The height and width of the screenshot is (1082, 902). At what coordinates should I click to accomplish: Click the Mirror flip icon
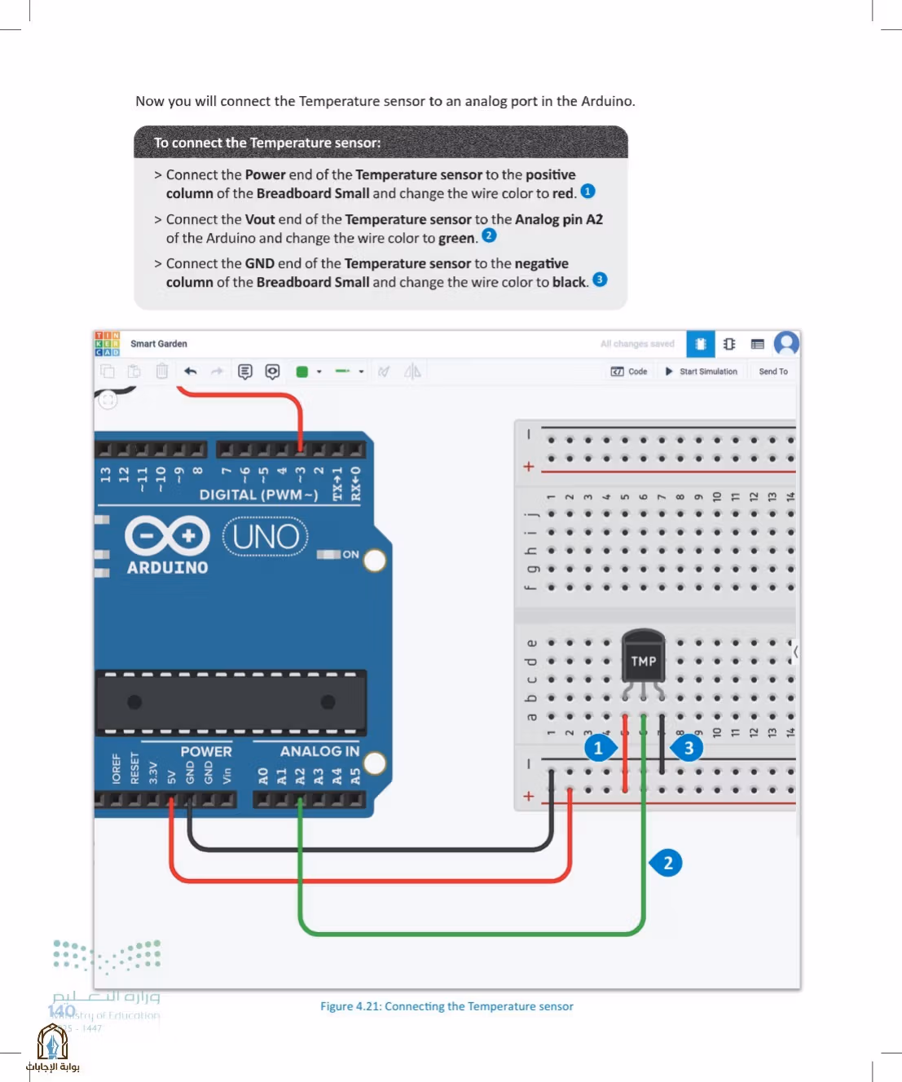(x=413, y=372)
